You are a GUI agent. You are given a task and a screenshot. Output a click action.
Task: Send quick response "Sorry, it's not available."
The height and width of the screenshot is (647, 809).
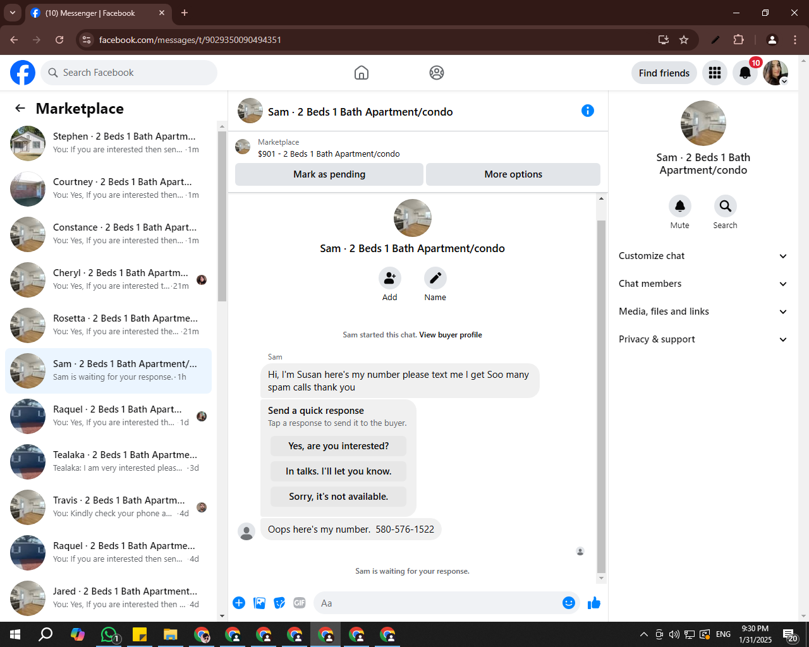pyautogui.click(x=339, y=497)
